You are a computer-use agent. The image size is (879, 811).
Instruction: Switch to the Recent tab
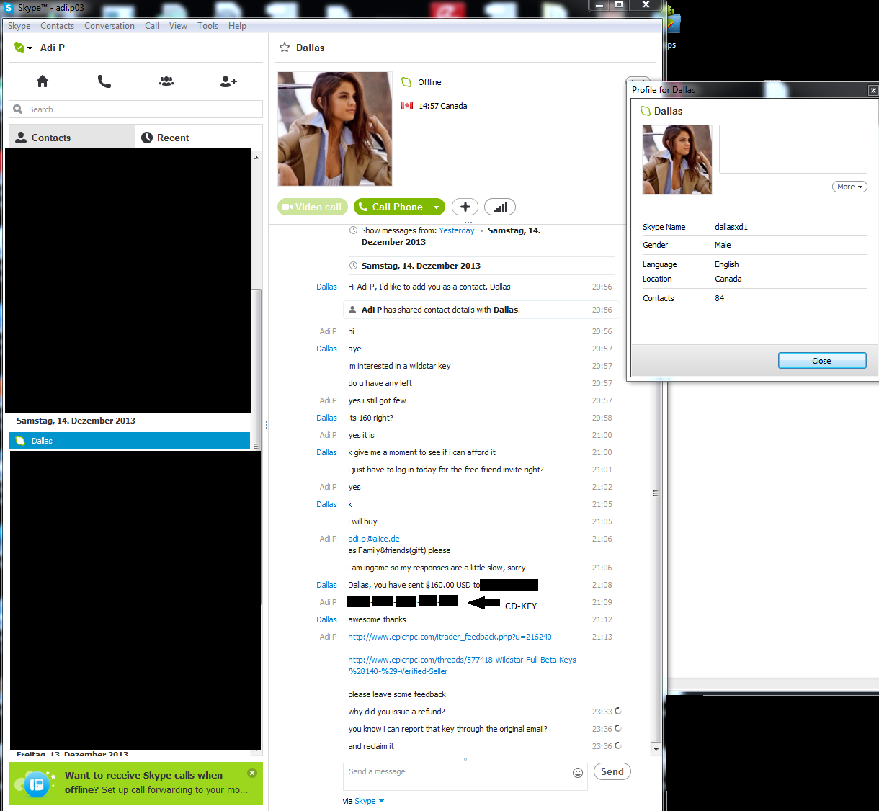[199, 137]
